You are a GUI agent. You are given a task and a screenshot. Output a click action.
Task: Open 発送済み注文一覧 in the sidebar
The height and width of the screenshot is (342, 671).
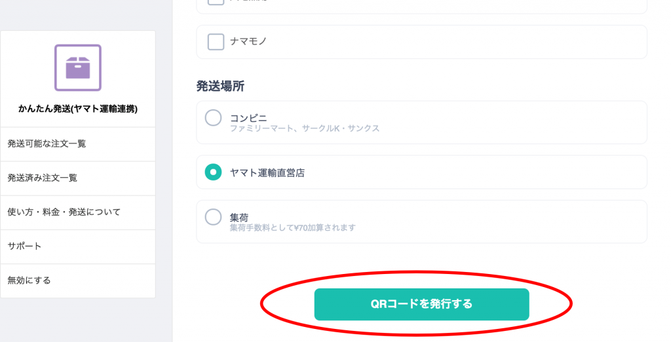pyautogui.click(x=78, y=178)
